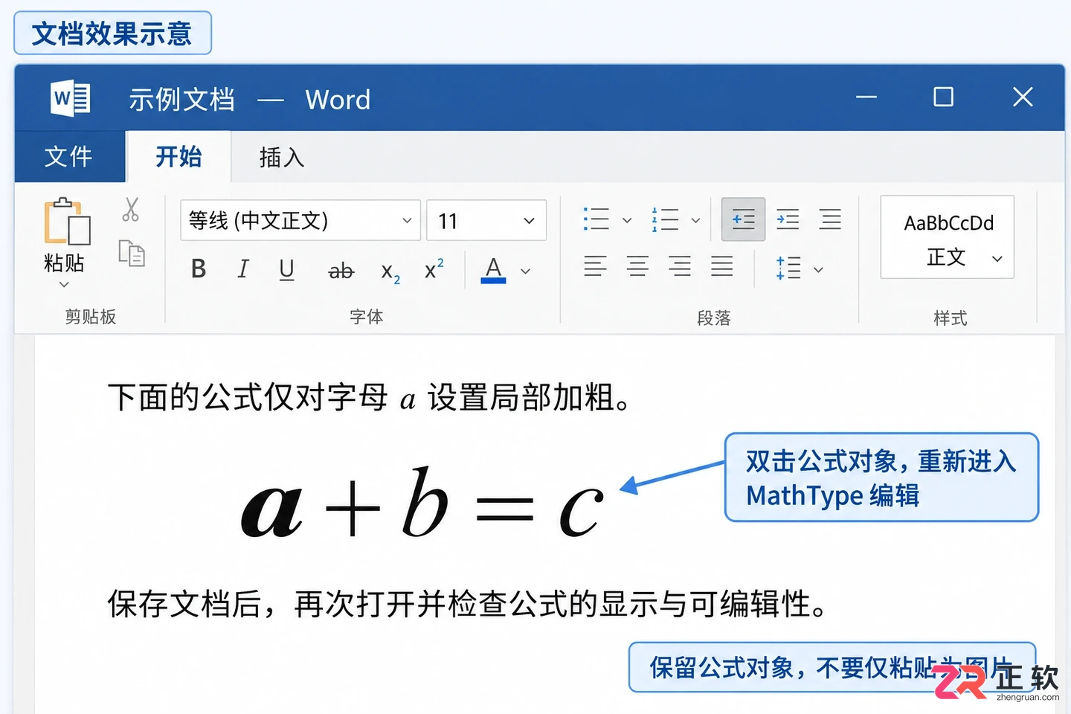This screenshot has height=714, width=1071.
Task: Apply superscript formatting x²
Action: click(x=434, y=268)
